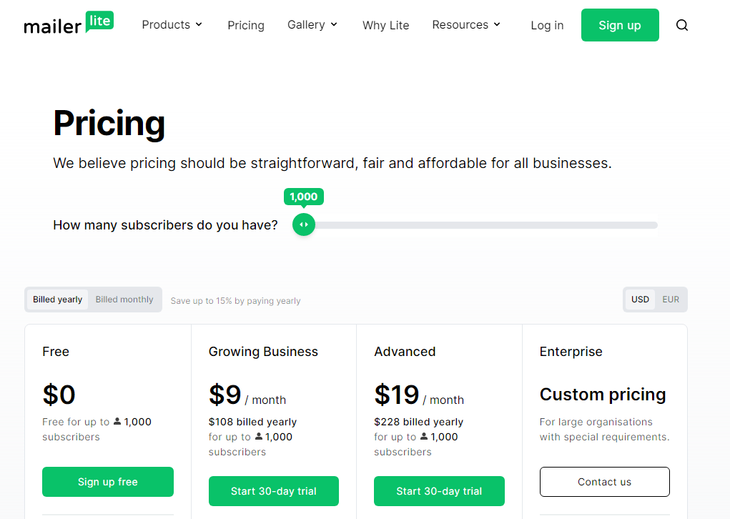Switch currency to EUR
The width and height of the screenshot is (730, 519).
pos(671,300)
